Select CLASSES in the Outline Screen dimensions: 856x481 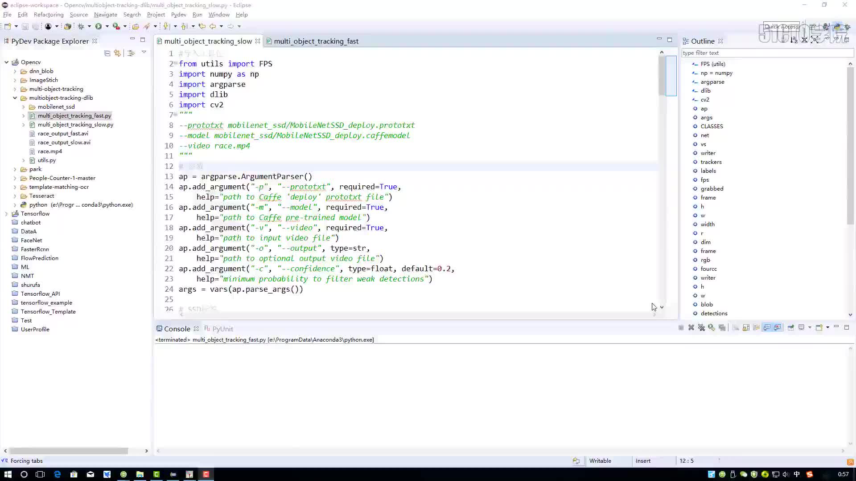click(x=712, y=126)
